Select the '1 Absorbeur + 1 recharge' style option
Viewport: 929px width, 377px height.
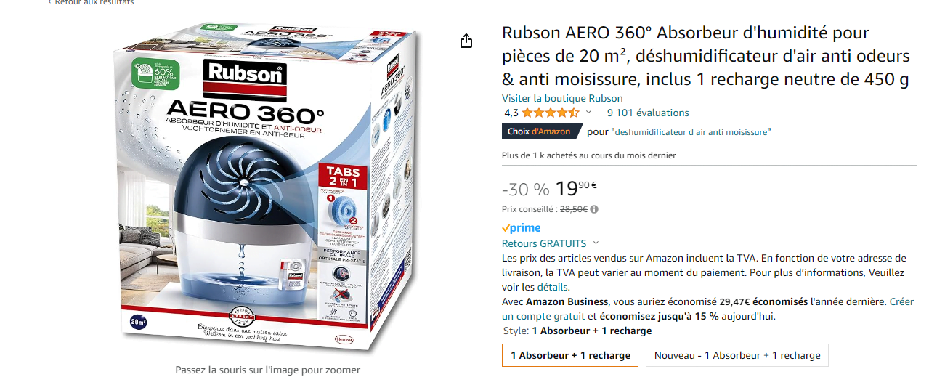570,355
